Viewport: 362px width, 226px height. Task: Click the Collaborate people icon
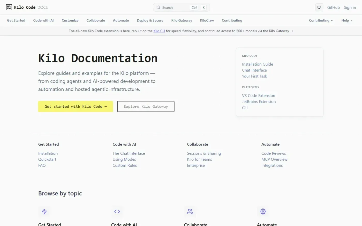190,211
